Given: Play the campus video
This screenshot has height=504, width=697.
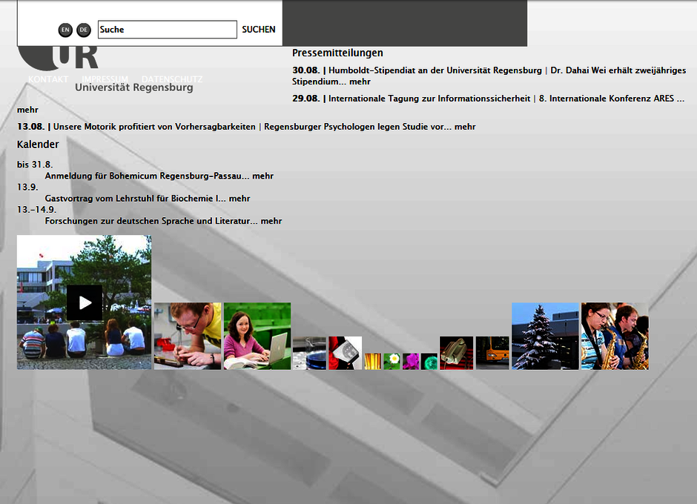Looking at the screenshot, I should (x=85, y=302).
